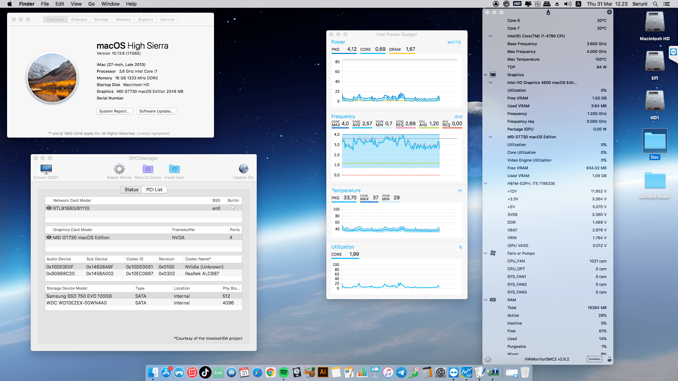
Task: Collapse MSI GT730 macOS Edition sensor group
Action: point(490,137)
